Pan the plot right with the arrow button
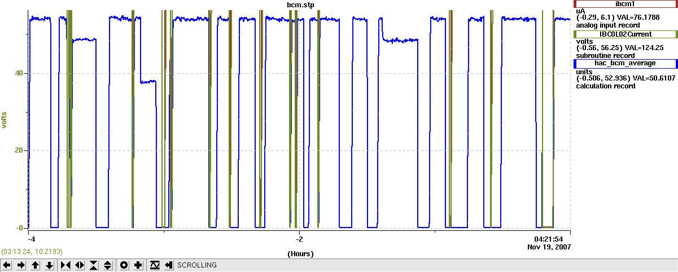 (21, 265)
